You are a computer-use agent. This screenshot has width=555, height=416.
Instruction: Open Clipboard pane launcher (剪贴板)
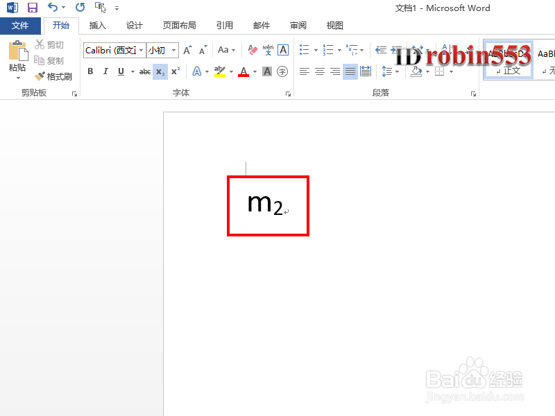74,94
